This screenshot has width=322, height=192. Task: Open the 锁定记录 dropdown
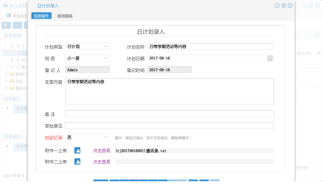pos(87,137)
